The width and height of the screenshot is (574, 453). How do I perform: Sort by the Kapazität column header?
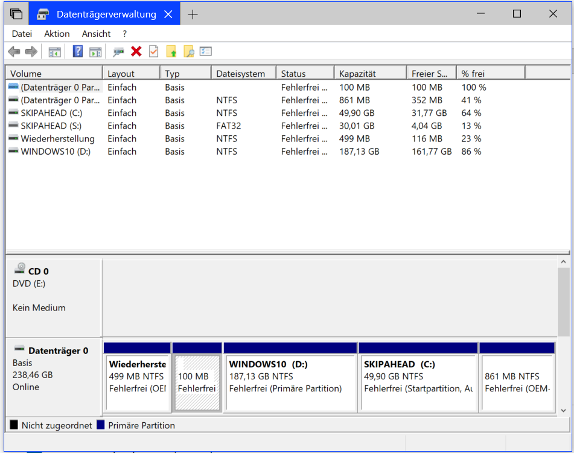click(371, 74)
